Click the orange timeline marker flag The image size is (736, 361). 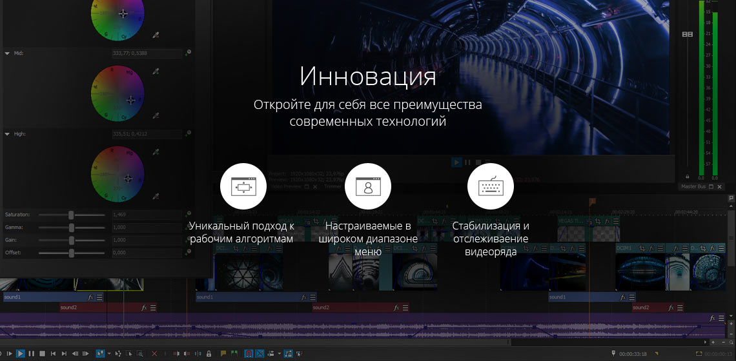pos(593,201)
